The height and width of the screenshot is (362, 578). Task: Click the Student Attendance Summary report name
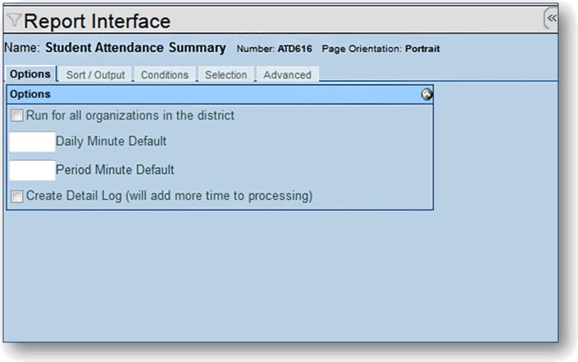[x=135, y=49]
